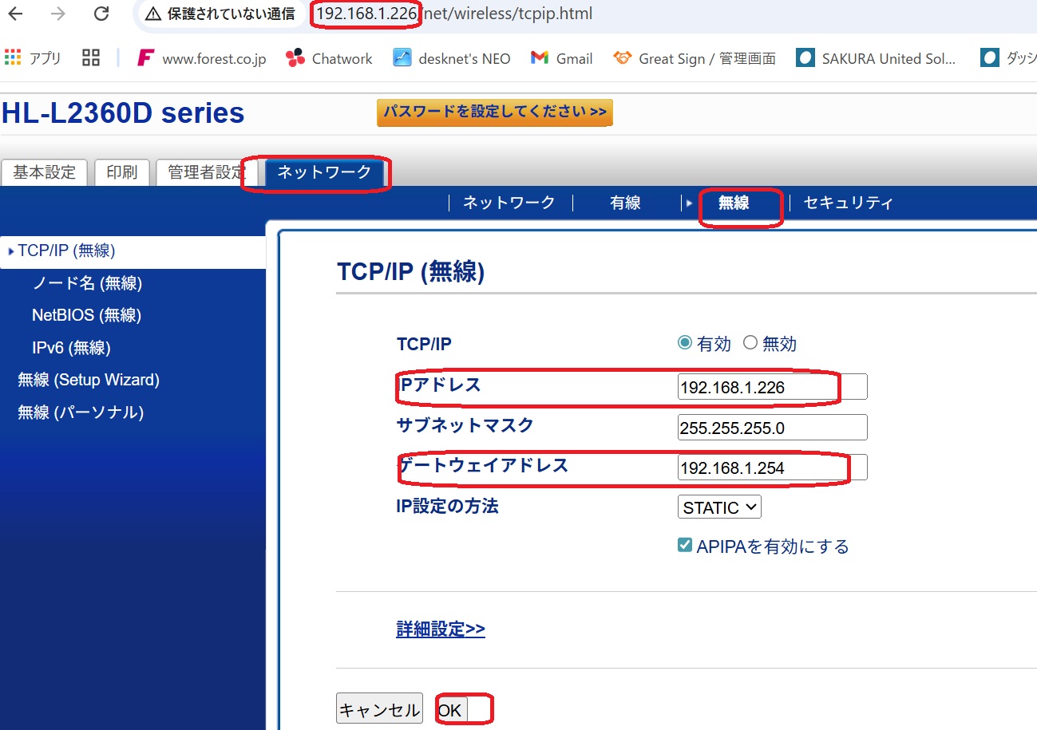
Task: Expand the 詳細設定>> link
Action: 441,629
